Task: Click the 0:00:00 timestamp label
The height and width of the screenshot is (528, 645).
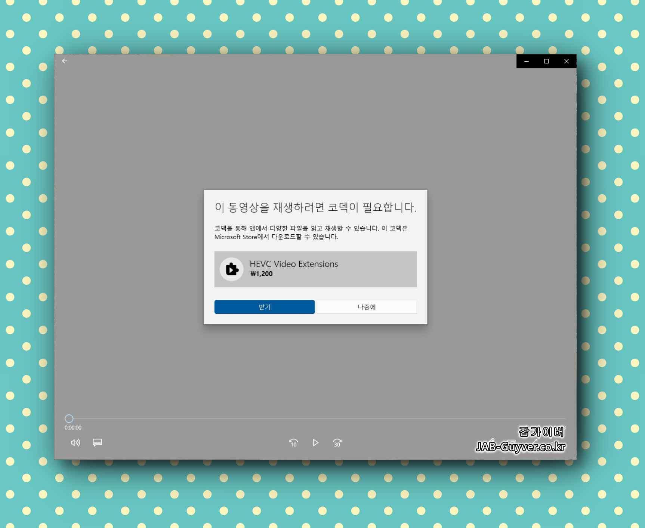Action: [73, 427]
